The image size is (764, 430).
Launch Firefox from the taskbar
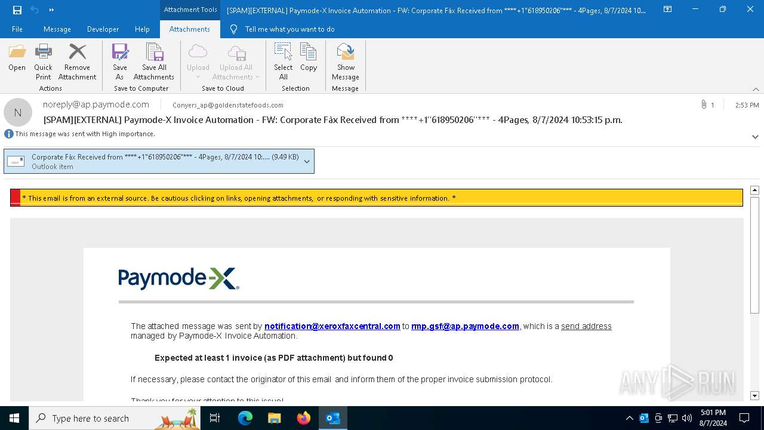click(304, 418)
